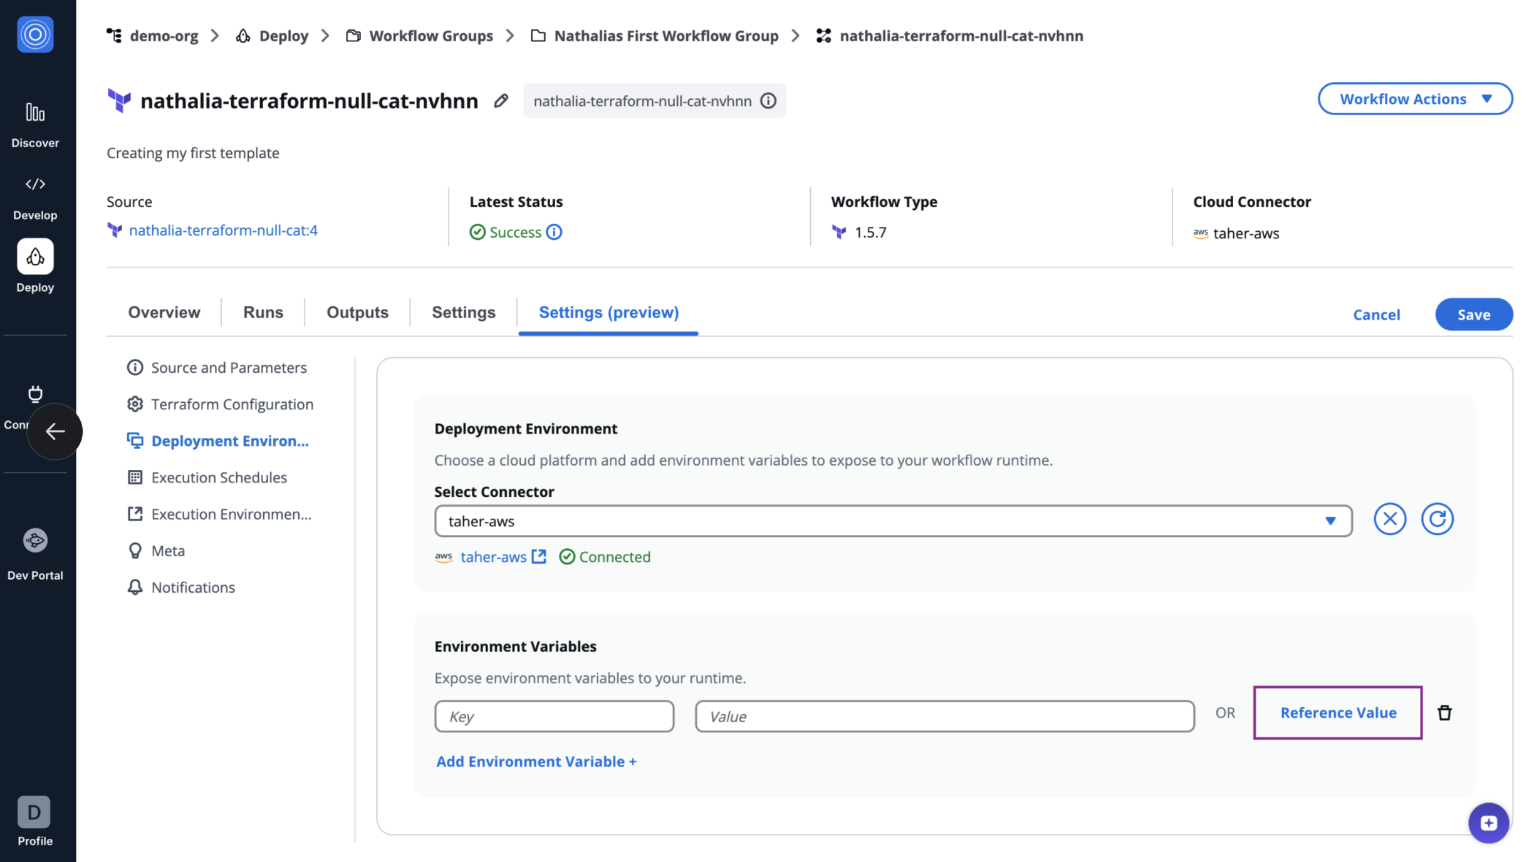1529x862 pixels.
Task: Click the Save button
Action: coord(1473,314)
